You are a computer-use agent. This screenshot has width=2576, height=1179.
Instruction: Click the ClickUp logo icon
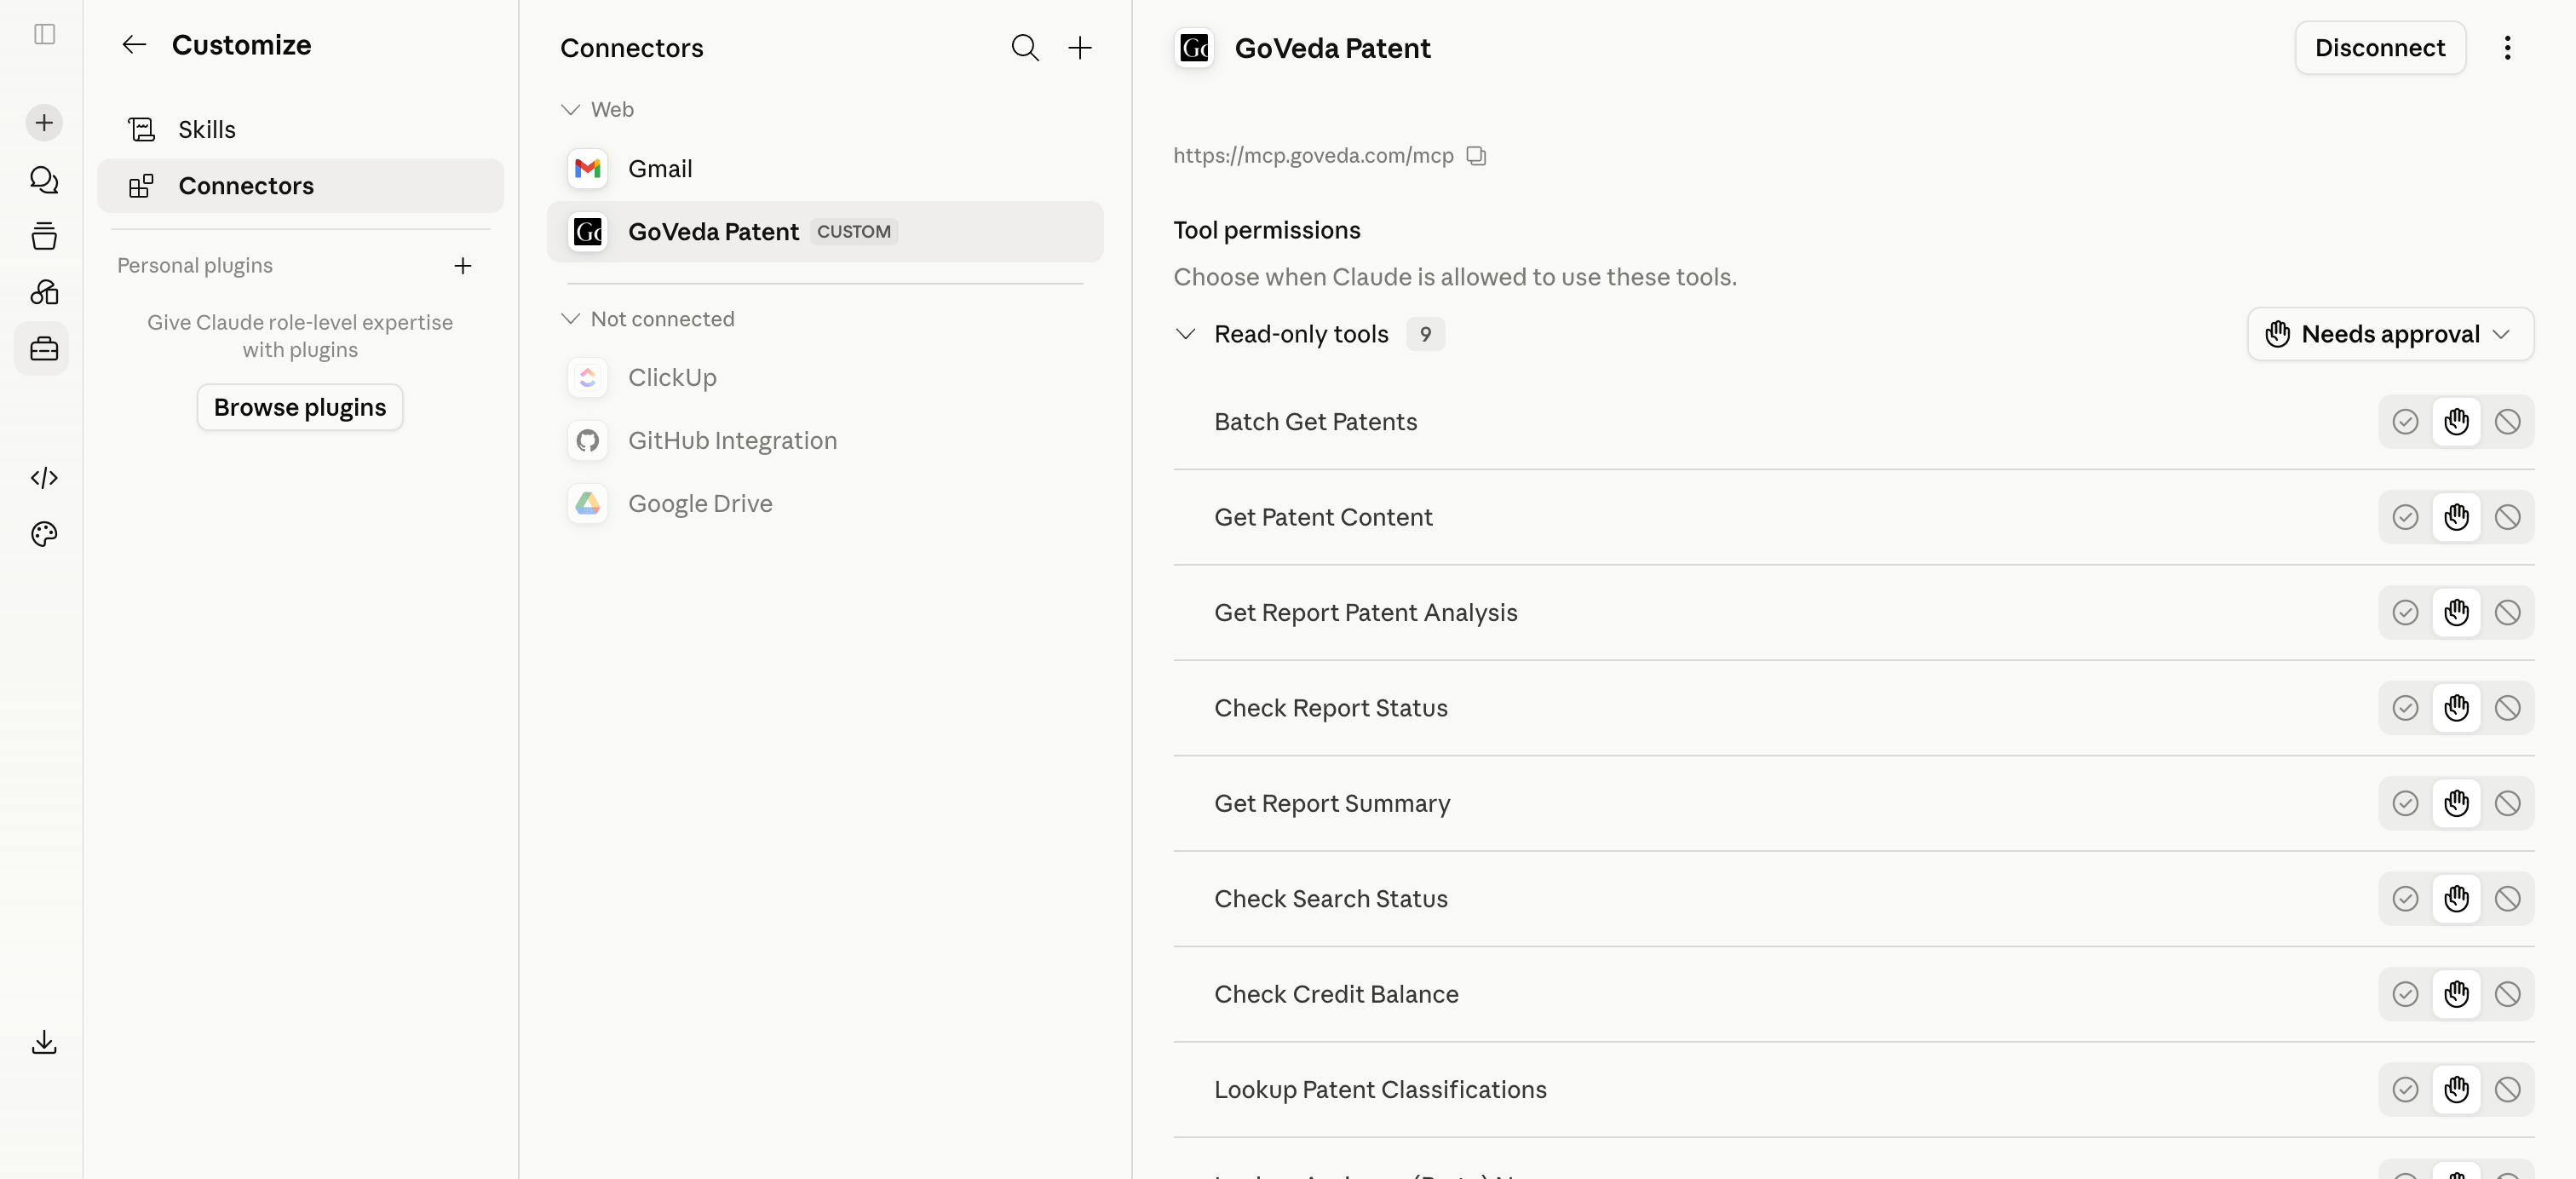click(588, 378)
